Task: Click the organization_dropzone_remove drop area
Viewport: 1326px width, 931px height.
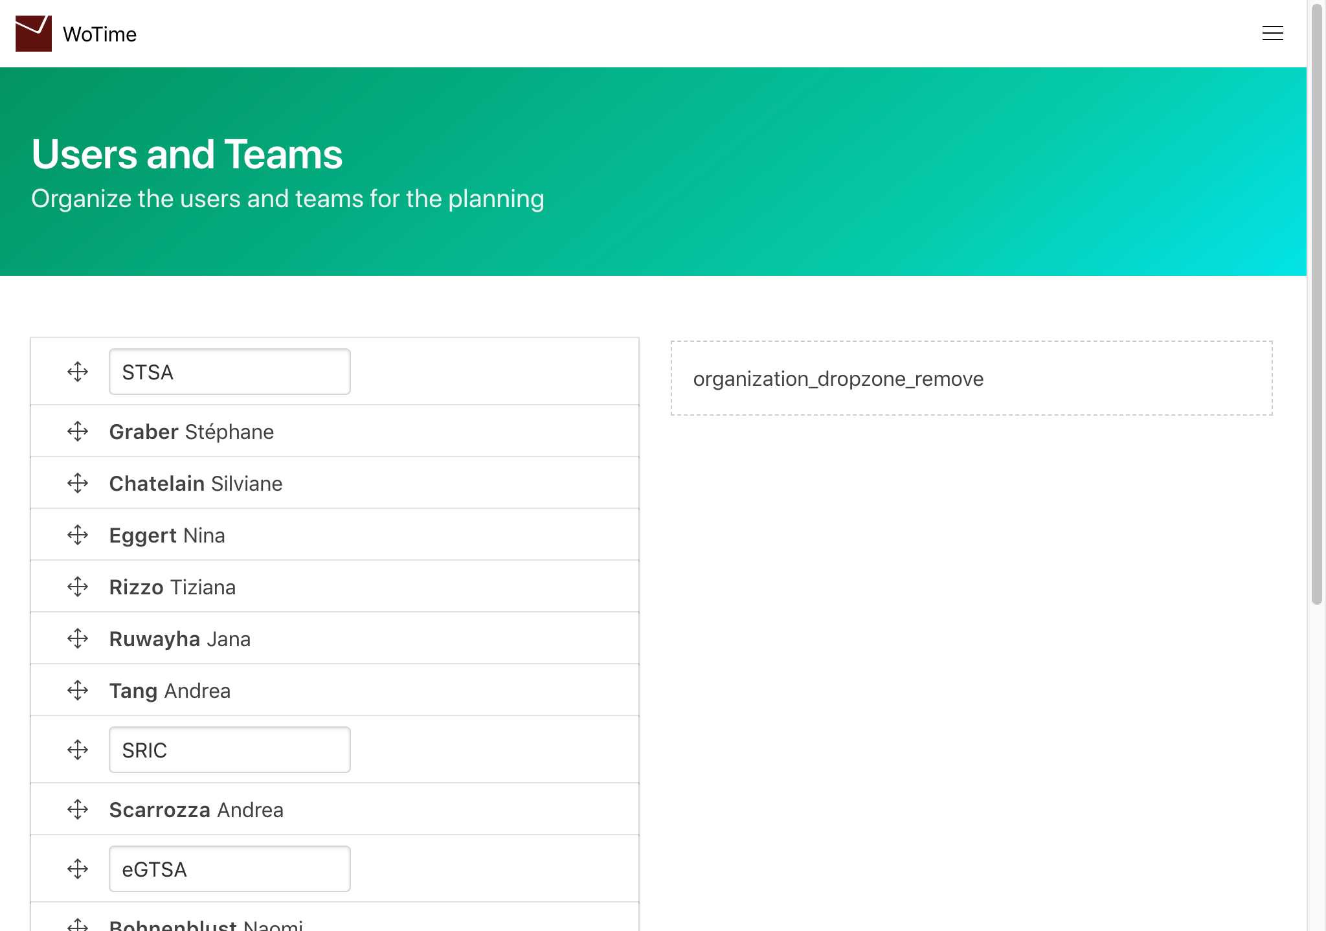Action: pyautogui.click(x=971, y=378)
